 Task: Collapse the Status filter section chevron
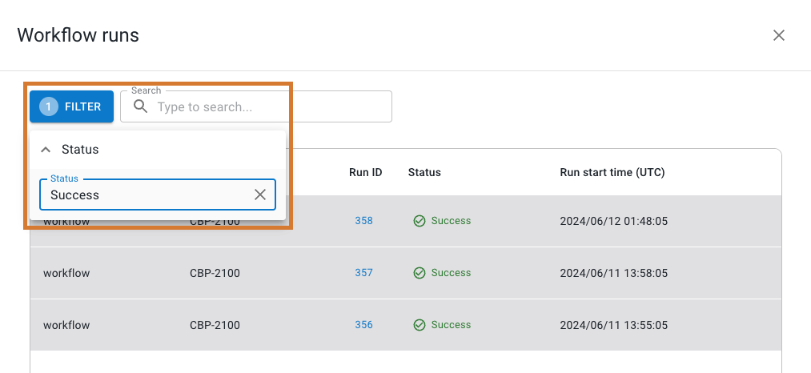[46, 150]
